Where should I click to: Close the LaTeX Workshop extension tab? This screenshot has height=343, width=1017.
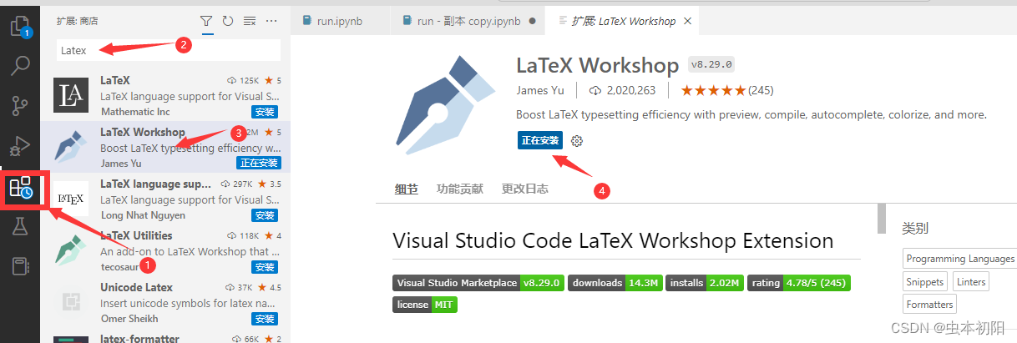pyautogui.click(x=688, y=21)
